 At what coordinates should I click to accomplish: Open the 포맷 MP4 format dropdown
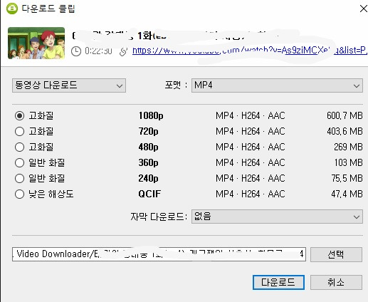point(277,85)
